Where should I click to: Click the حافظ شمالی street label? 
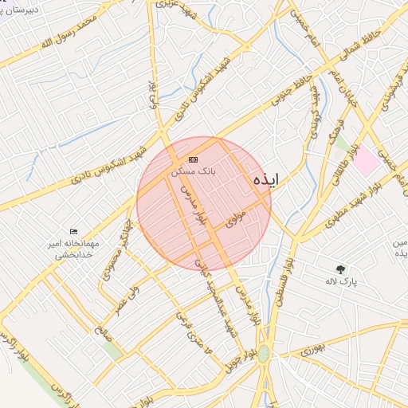pyautogui.click(x=361, y=45)
